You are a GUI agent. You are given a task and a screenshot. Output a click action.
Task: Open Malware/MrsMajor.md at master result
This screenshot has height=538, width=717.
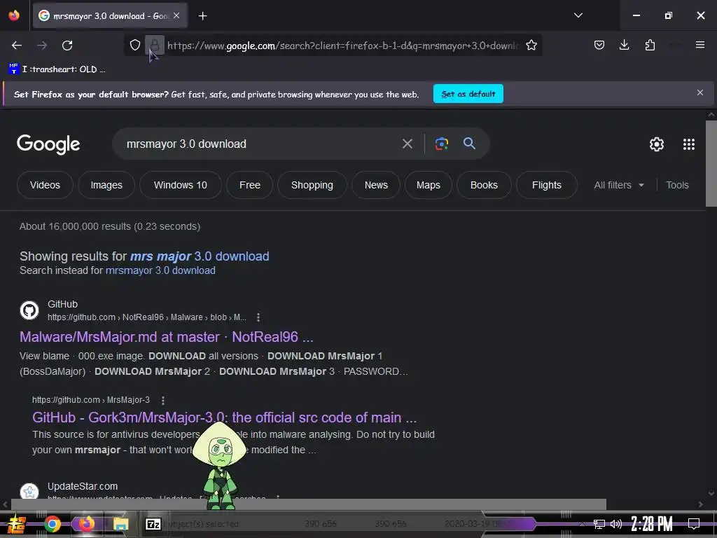point(167,337)
